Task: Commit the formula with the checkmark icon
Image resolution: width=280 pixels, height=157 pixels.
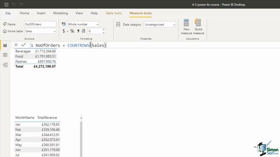Action: tap(23, 44)
